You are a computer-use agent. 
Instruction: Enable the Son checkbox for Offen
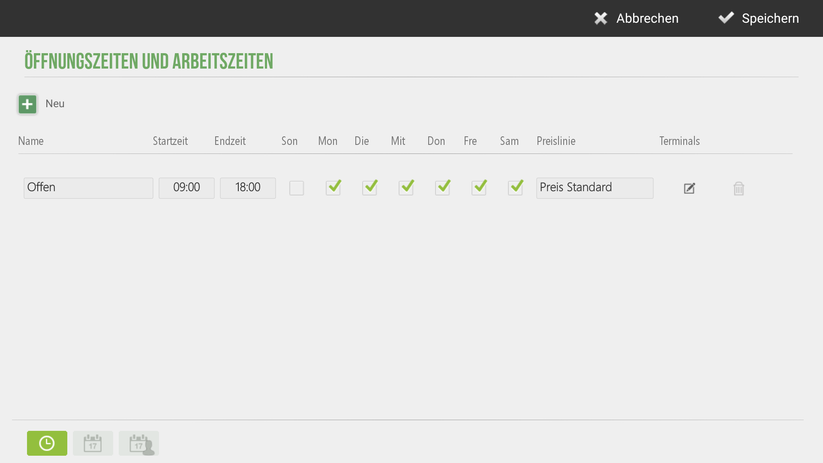pos(297,188)
